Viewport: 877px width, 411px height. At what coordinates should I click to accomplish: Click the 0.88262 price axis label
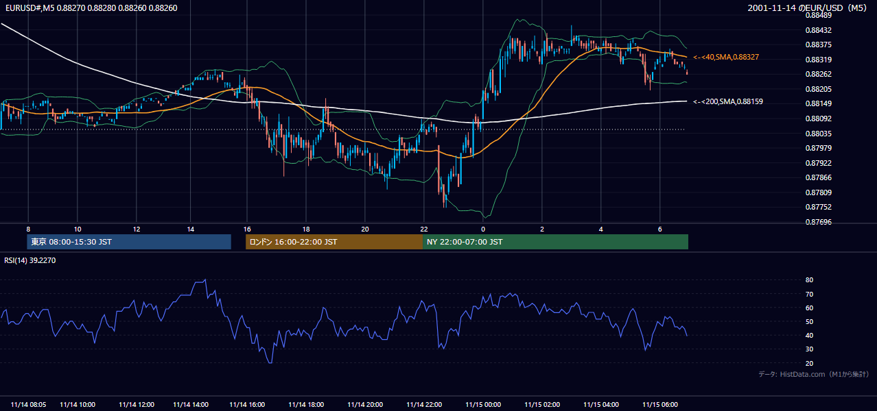click(818, 74)
